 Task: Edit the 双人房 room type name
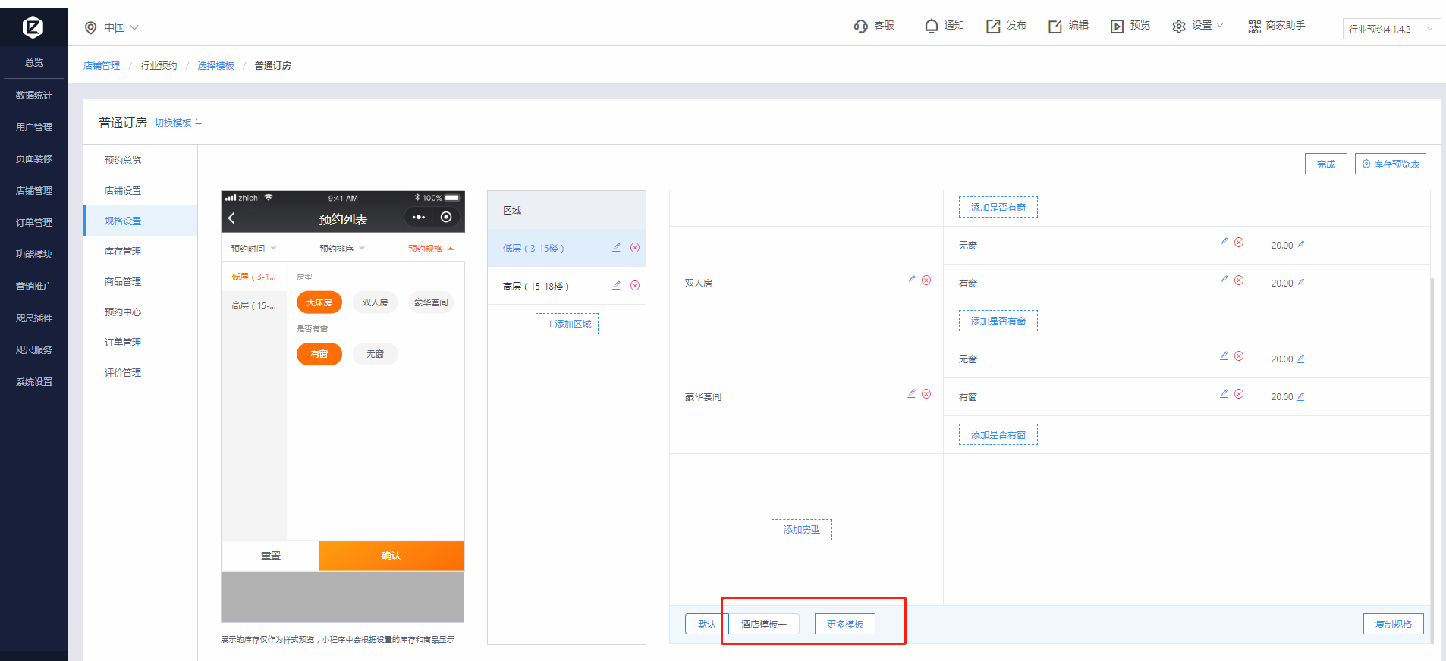911,280
